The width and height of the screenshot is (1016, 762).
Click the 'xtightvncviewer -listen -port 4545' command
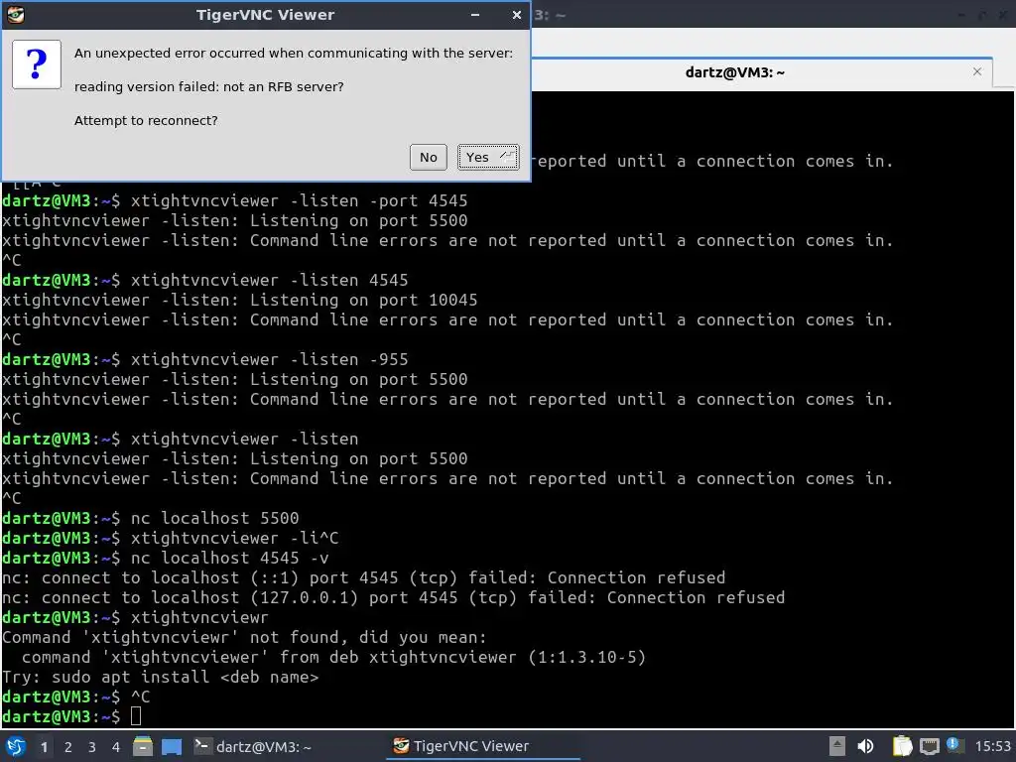pos(299,200)
